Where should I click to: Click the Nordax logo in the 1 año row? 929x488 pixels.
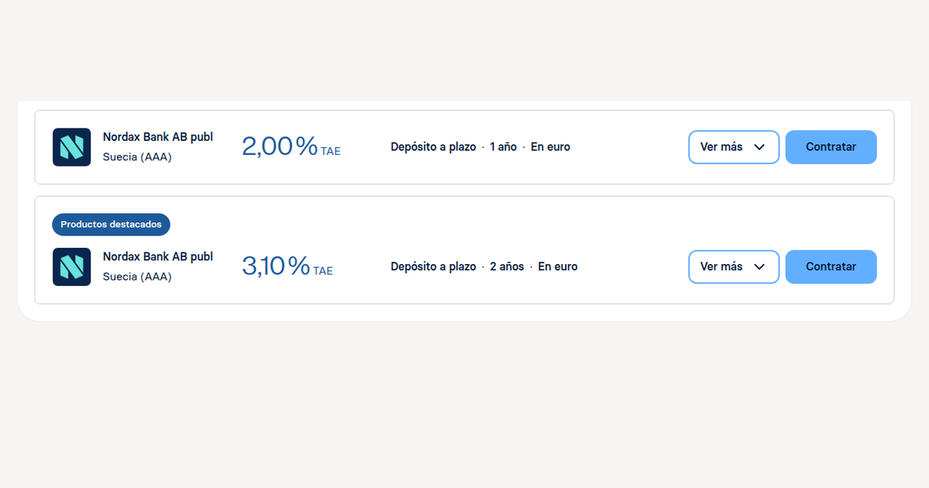pyautogui.click(x=71, y=147)
